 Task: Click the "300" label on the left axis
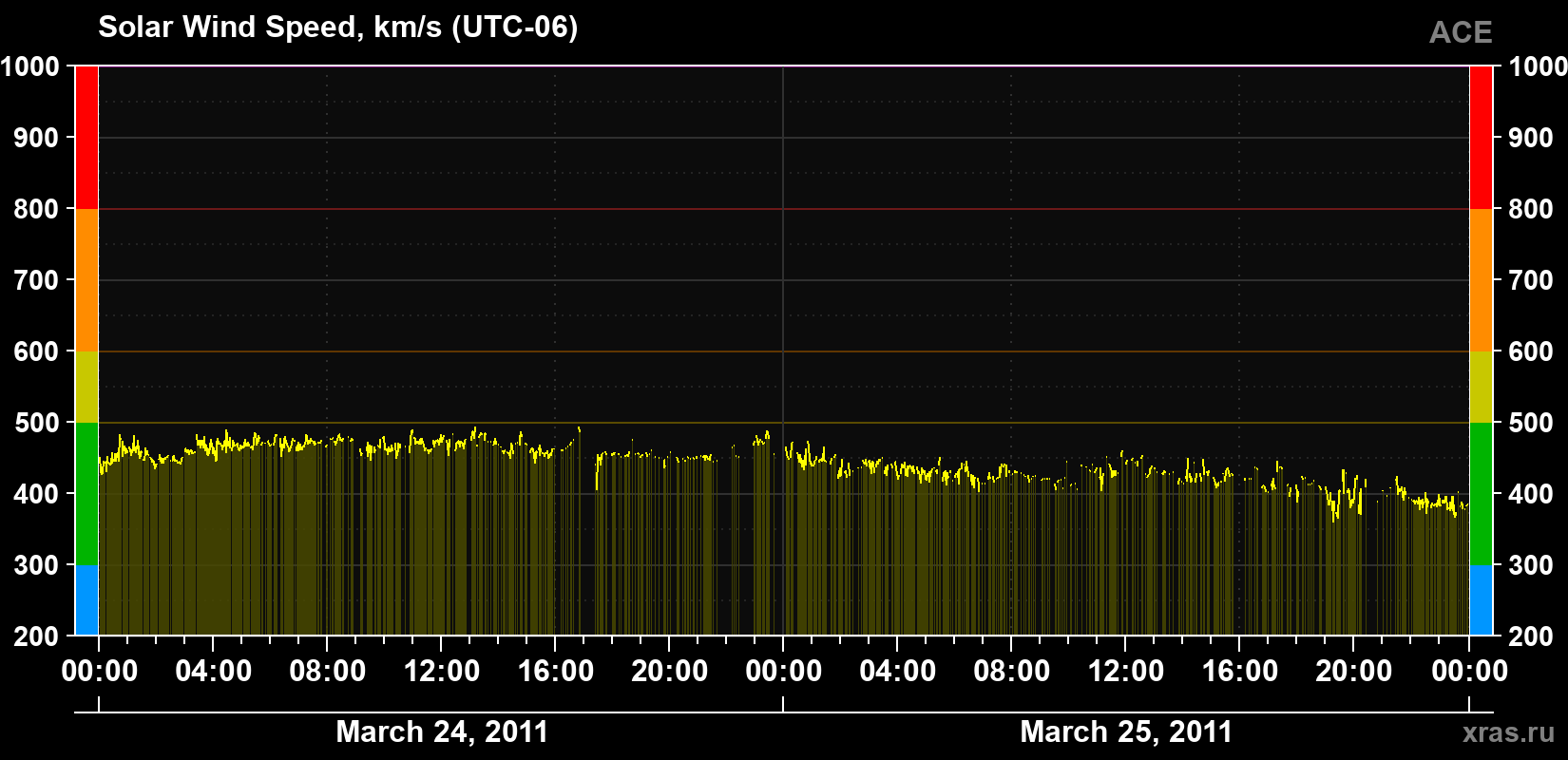[x=37, y=565]
